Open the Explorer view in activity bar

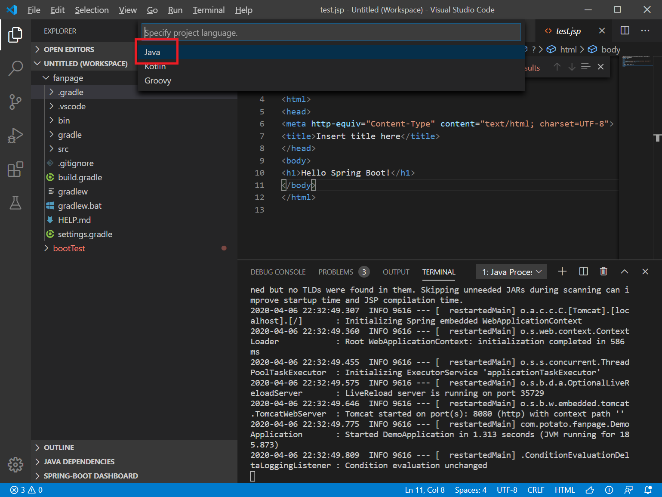[15, 34]
